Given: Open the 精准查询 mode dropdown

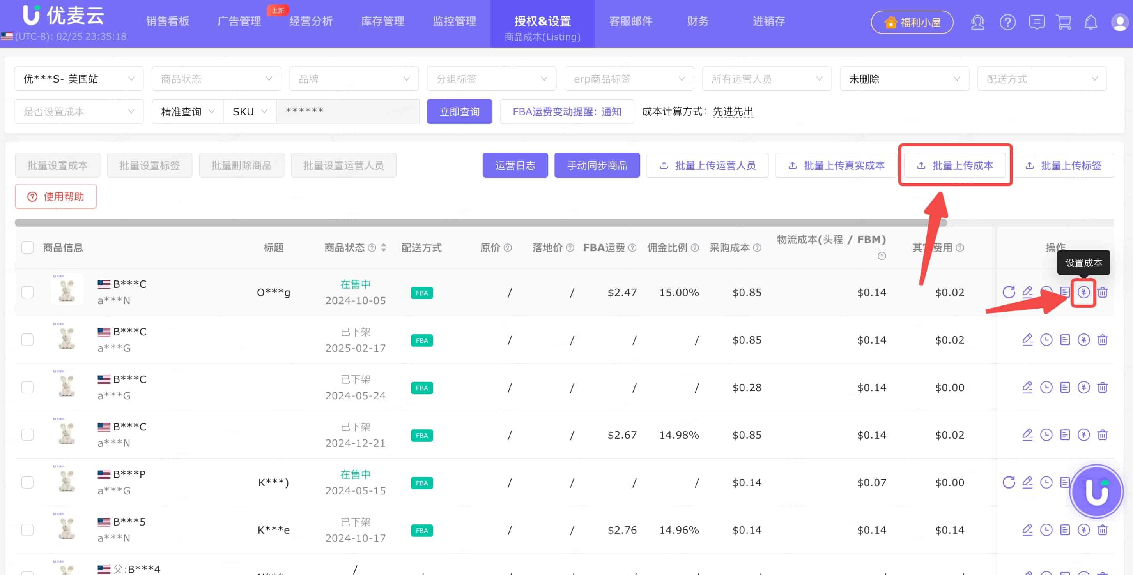Looking at the screenshot, I should (188, 112).
